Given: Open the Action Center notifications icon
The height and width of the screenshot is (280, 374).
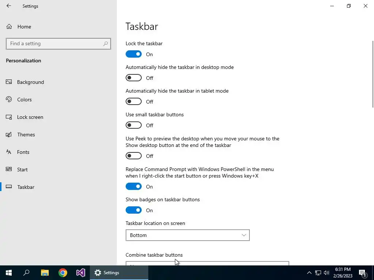Looking at the screenshot, I should pos(362,273).
